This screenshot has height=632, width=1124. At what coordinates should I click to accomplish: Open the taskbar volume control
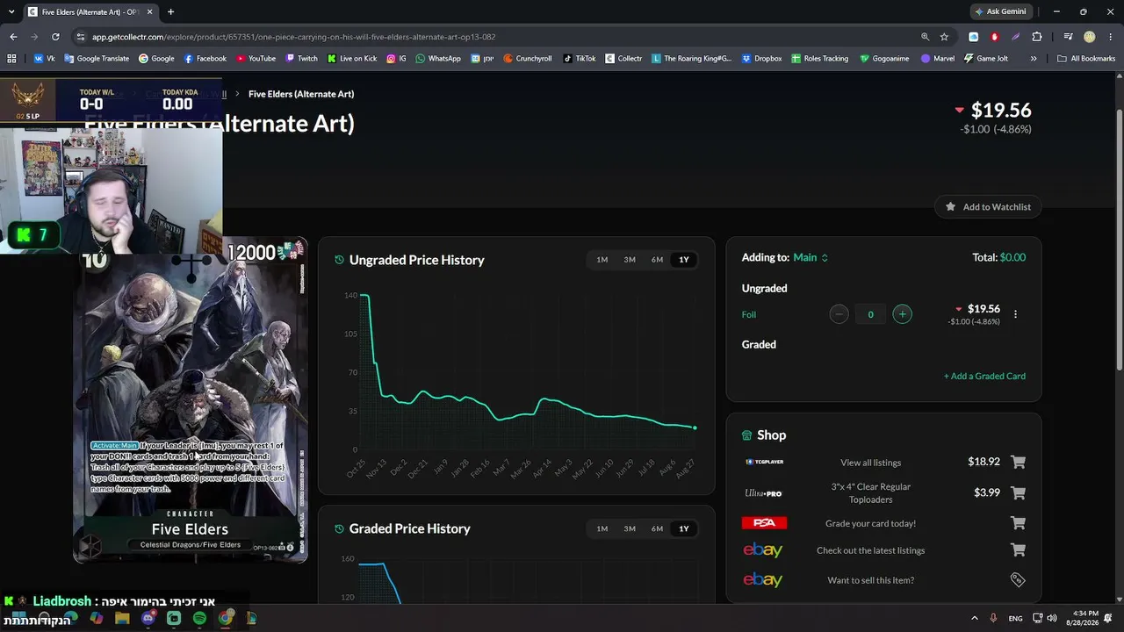[1052, 618]
